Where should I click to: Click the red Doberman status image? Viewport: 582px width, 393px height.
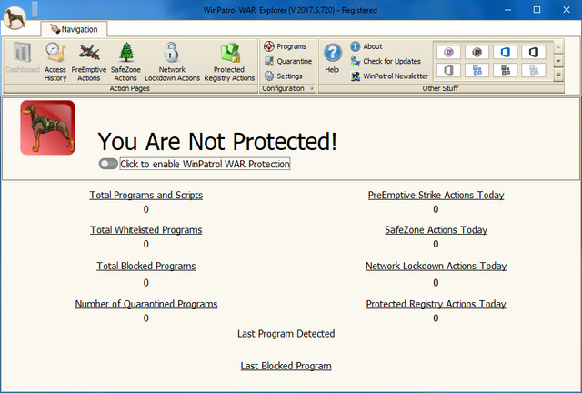[x=47, y=127]
